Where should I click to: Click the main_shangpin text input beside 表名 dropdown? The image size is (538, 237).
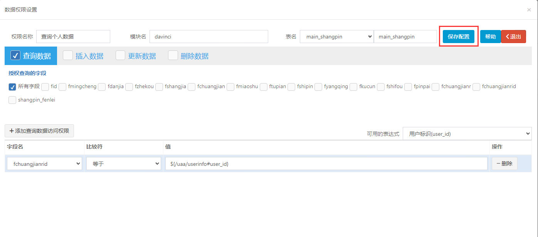405,37
